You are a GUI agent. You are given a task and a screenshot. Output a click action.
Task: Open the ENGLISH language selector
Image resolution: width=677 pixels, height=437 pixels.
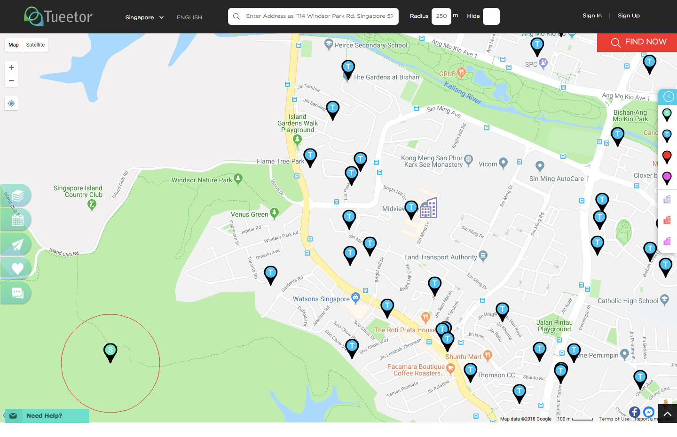[x=189, y=17]
